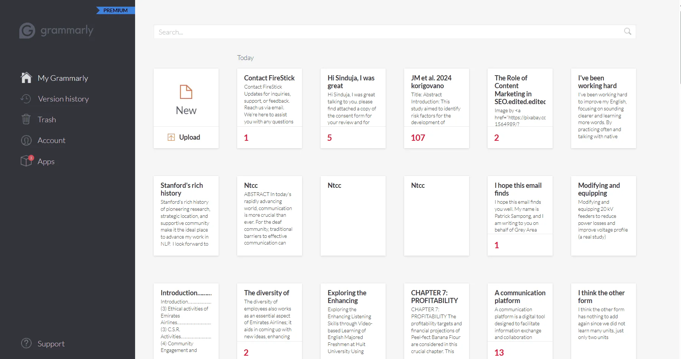Viewport: 681px width, 359px height.
Task: Open the Introduction document with Emirates outline
Action: click(x=186, y=321)
